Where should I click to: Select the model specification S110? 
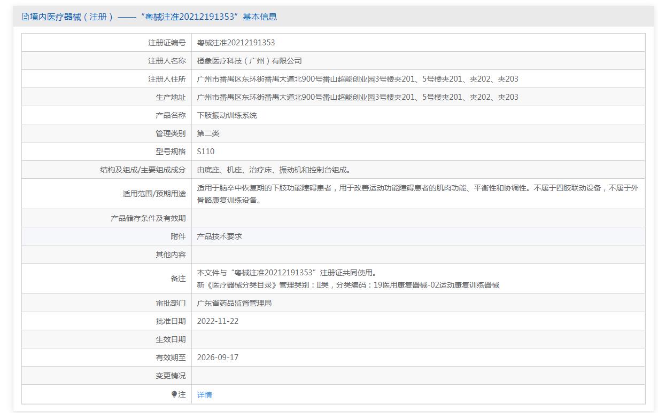pyautogui.click(x=205, y=152)
